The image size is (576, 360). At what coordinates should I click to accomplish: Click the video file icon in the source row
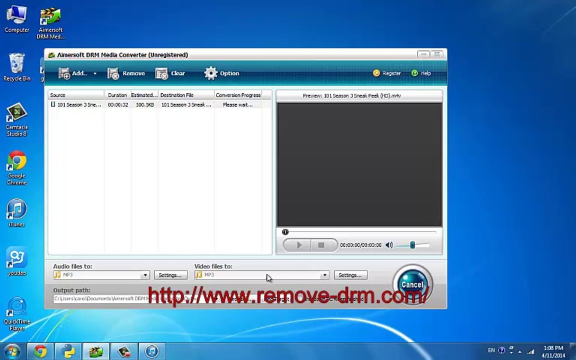point(53,104)
